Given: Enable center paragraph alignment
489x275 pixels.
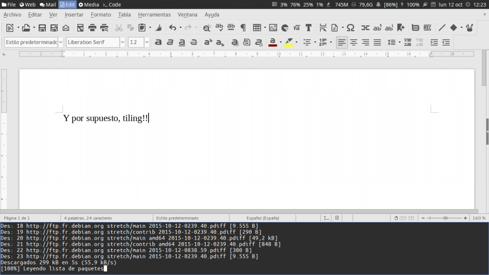Looking at the screenshot, I should click(354, 42).
